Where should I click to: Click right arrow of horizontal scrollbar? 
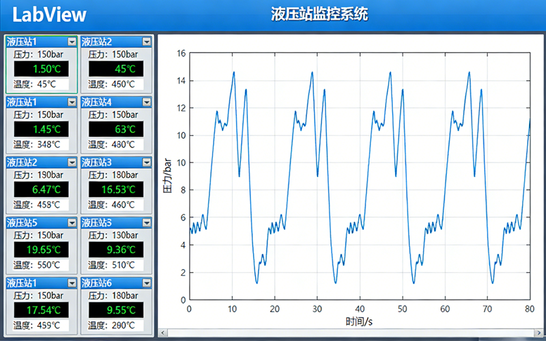540,333
